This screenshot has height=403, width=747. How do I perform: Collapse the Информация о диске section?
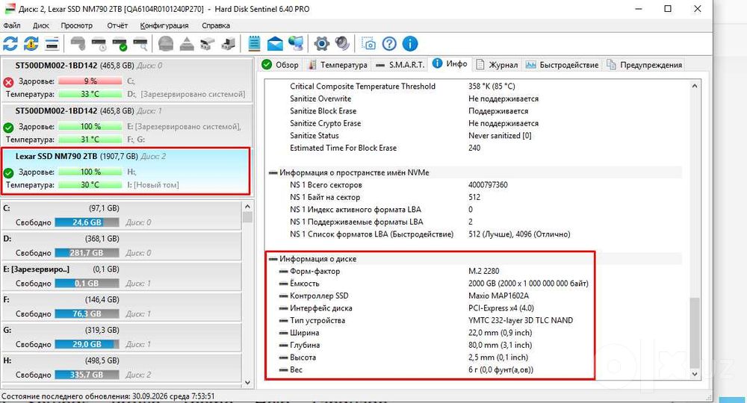click(x=273, y=259)
